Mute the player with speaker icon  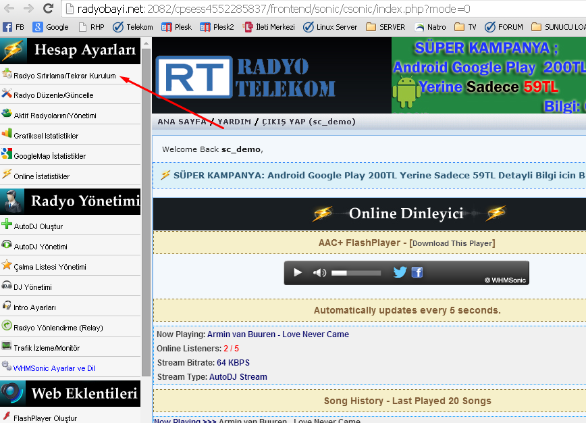(319, 272)
